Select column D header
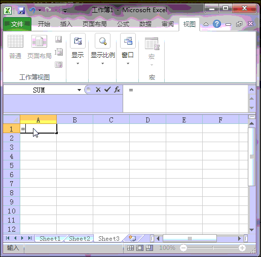Screen dimensions: 261x257 148,120
